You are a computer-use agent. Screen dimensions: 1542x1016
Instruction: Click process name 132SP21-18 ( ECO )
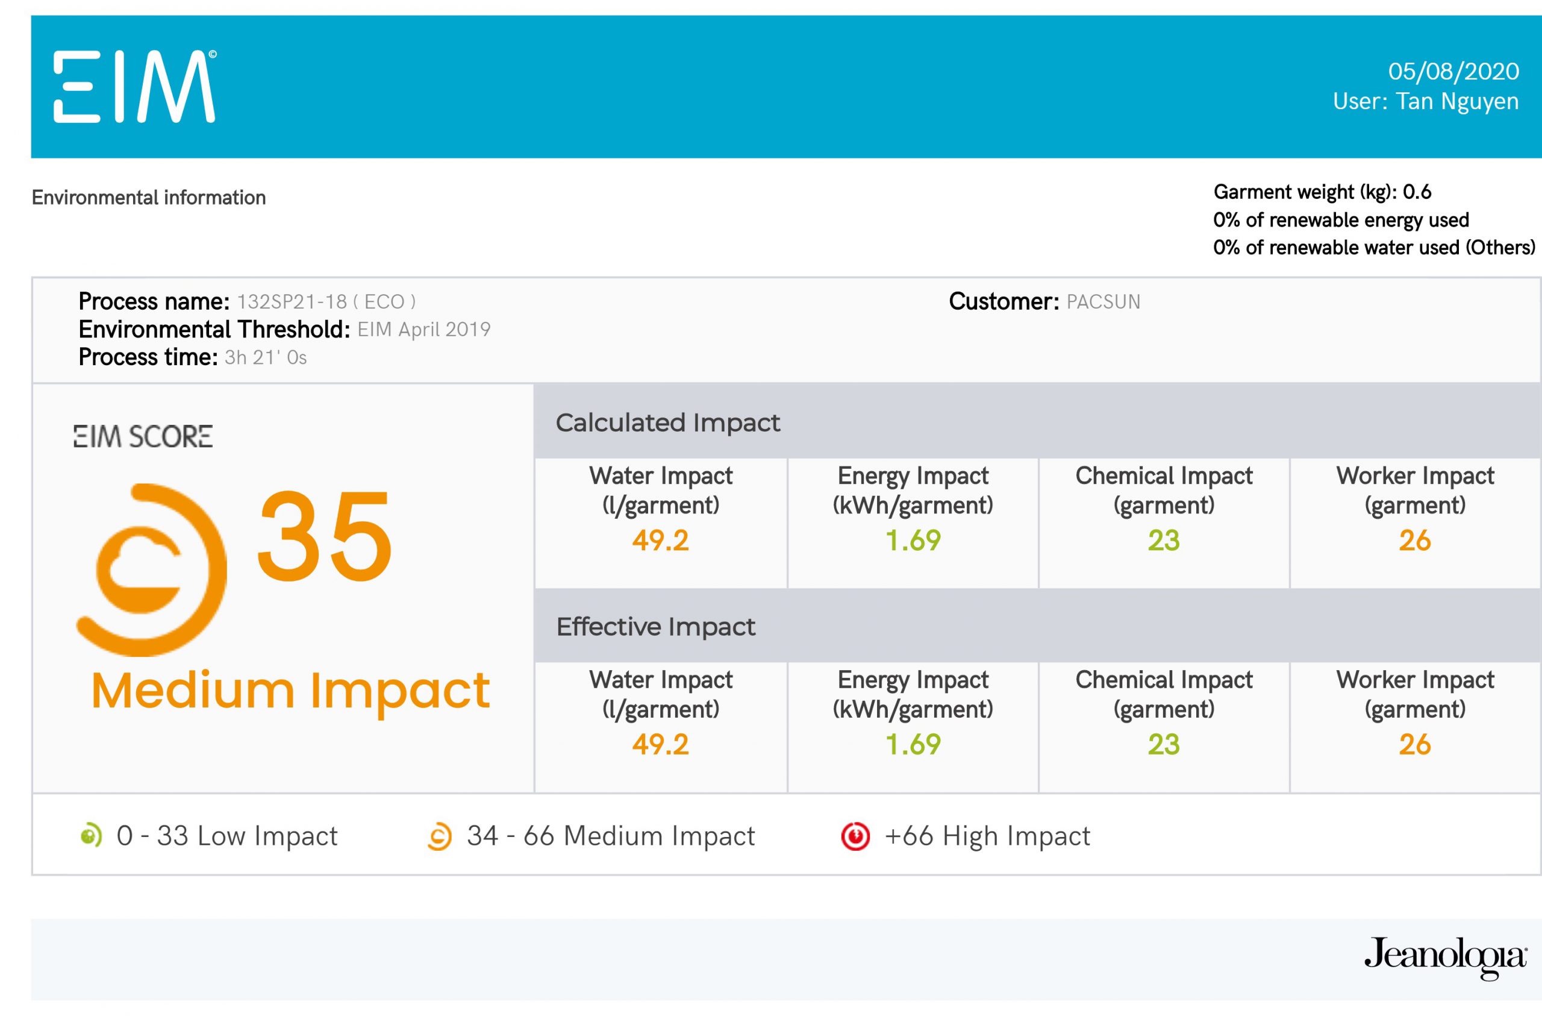(326, 302)
